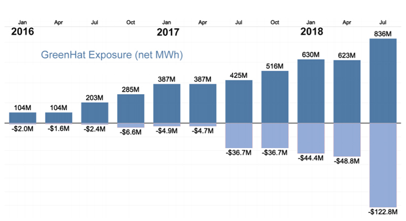
Task: Click the -$48.8M value label
Action: point(347,161)
